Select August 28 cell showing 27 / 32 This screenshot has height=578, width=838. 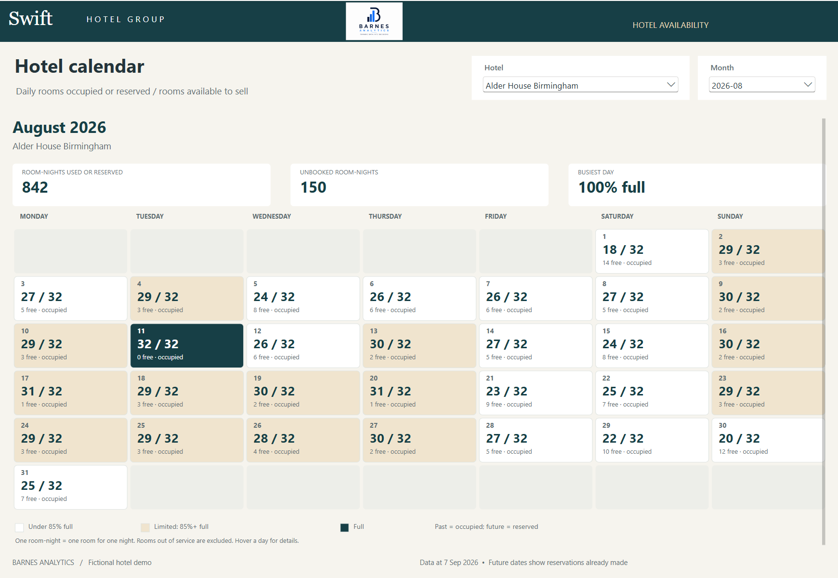tap(536, 440)
